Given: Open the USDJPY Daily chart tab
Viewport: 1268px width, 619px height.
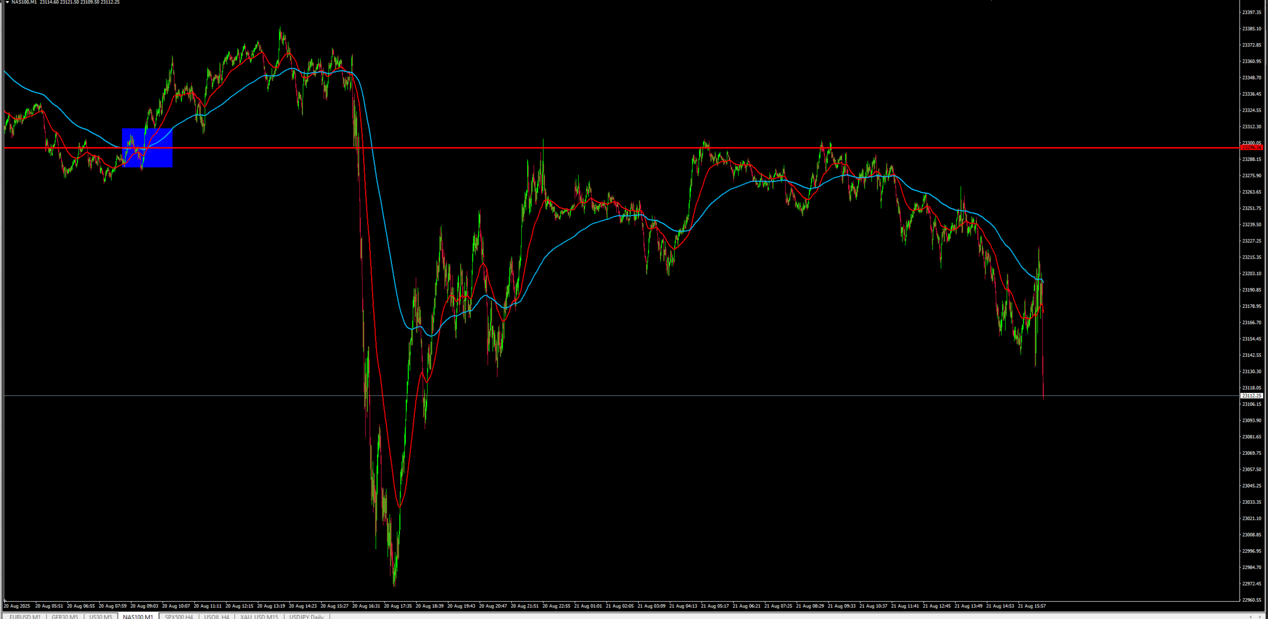Looking at the screenshot, I should coord(306,617).
